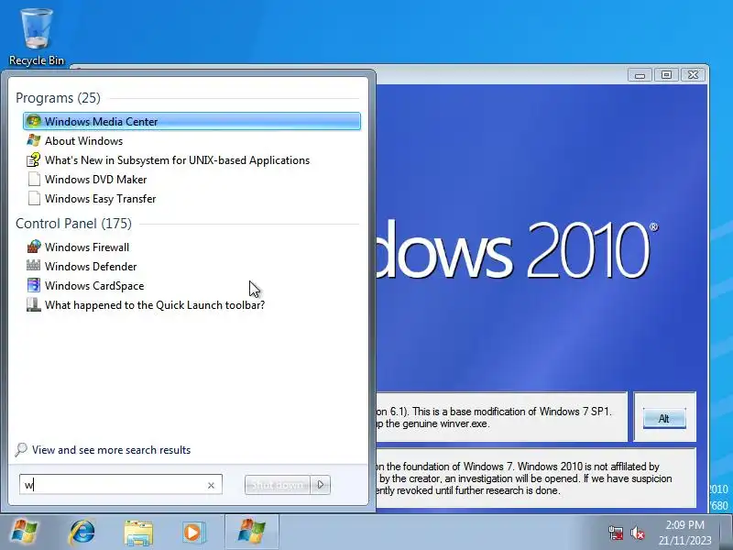Click the Shut down button
The width and height of the screenshot is (733, 550).
pyautogui.click(x=278, y=485)
